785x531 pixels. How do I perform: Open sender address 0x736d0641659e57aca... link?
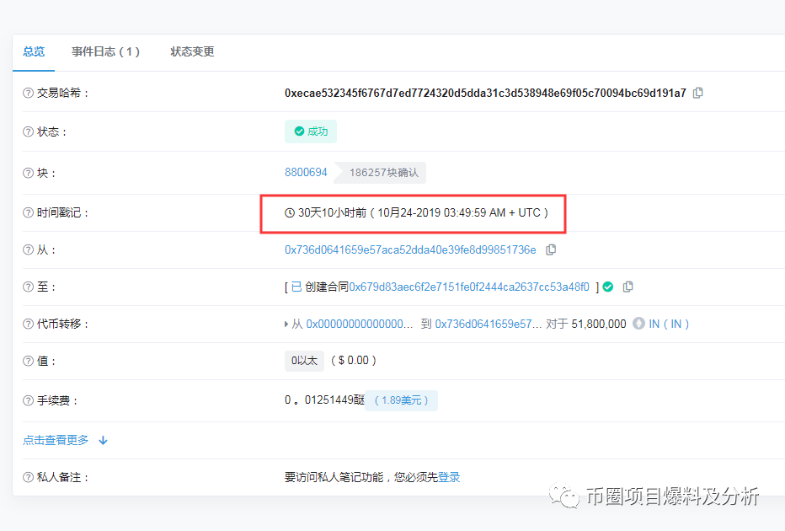[x=410, y=249]
